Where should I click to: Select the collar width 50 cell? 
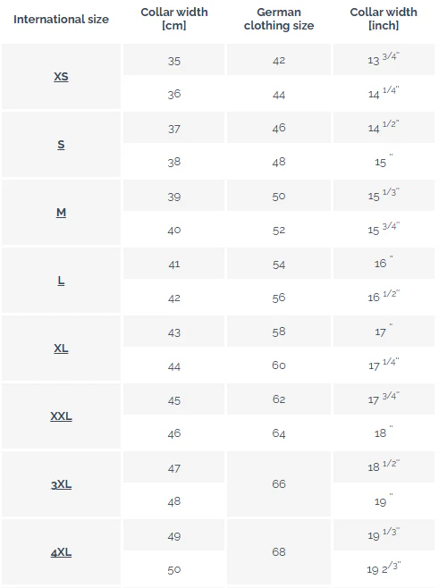click(173, 569)
